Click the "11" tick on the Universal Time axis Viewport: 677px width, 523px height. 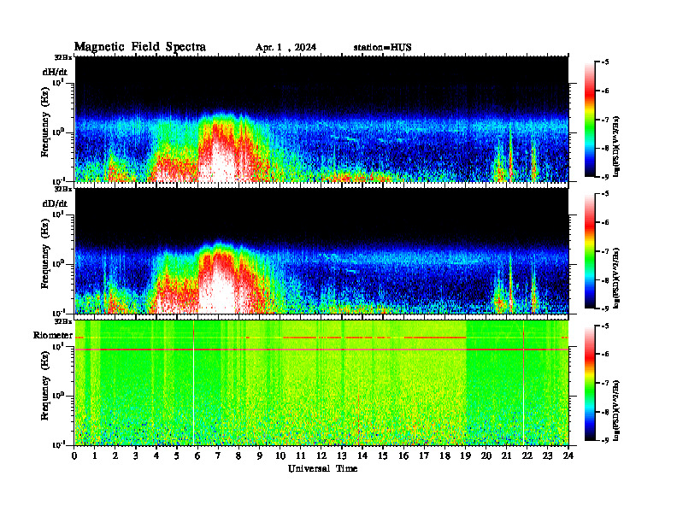[301, 455]
